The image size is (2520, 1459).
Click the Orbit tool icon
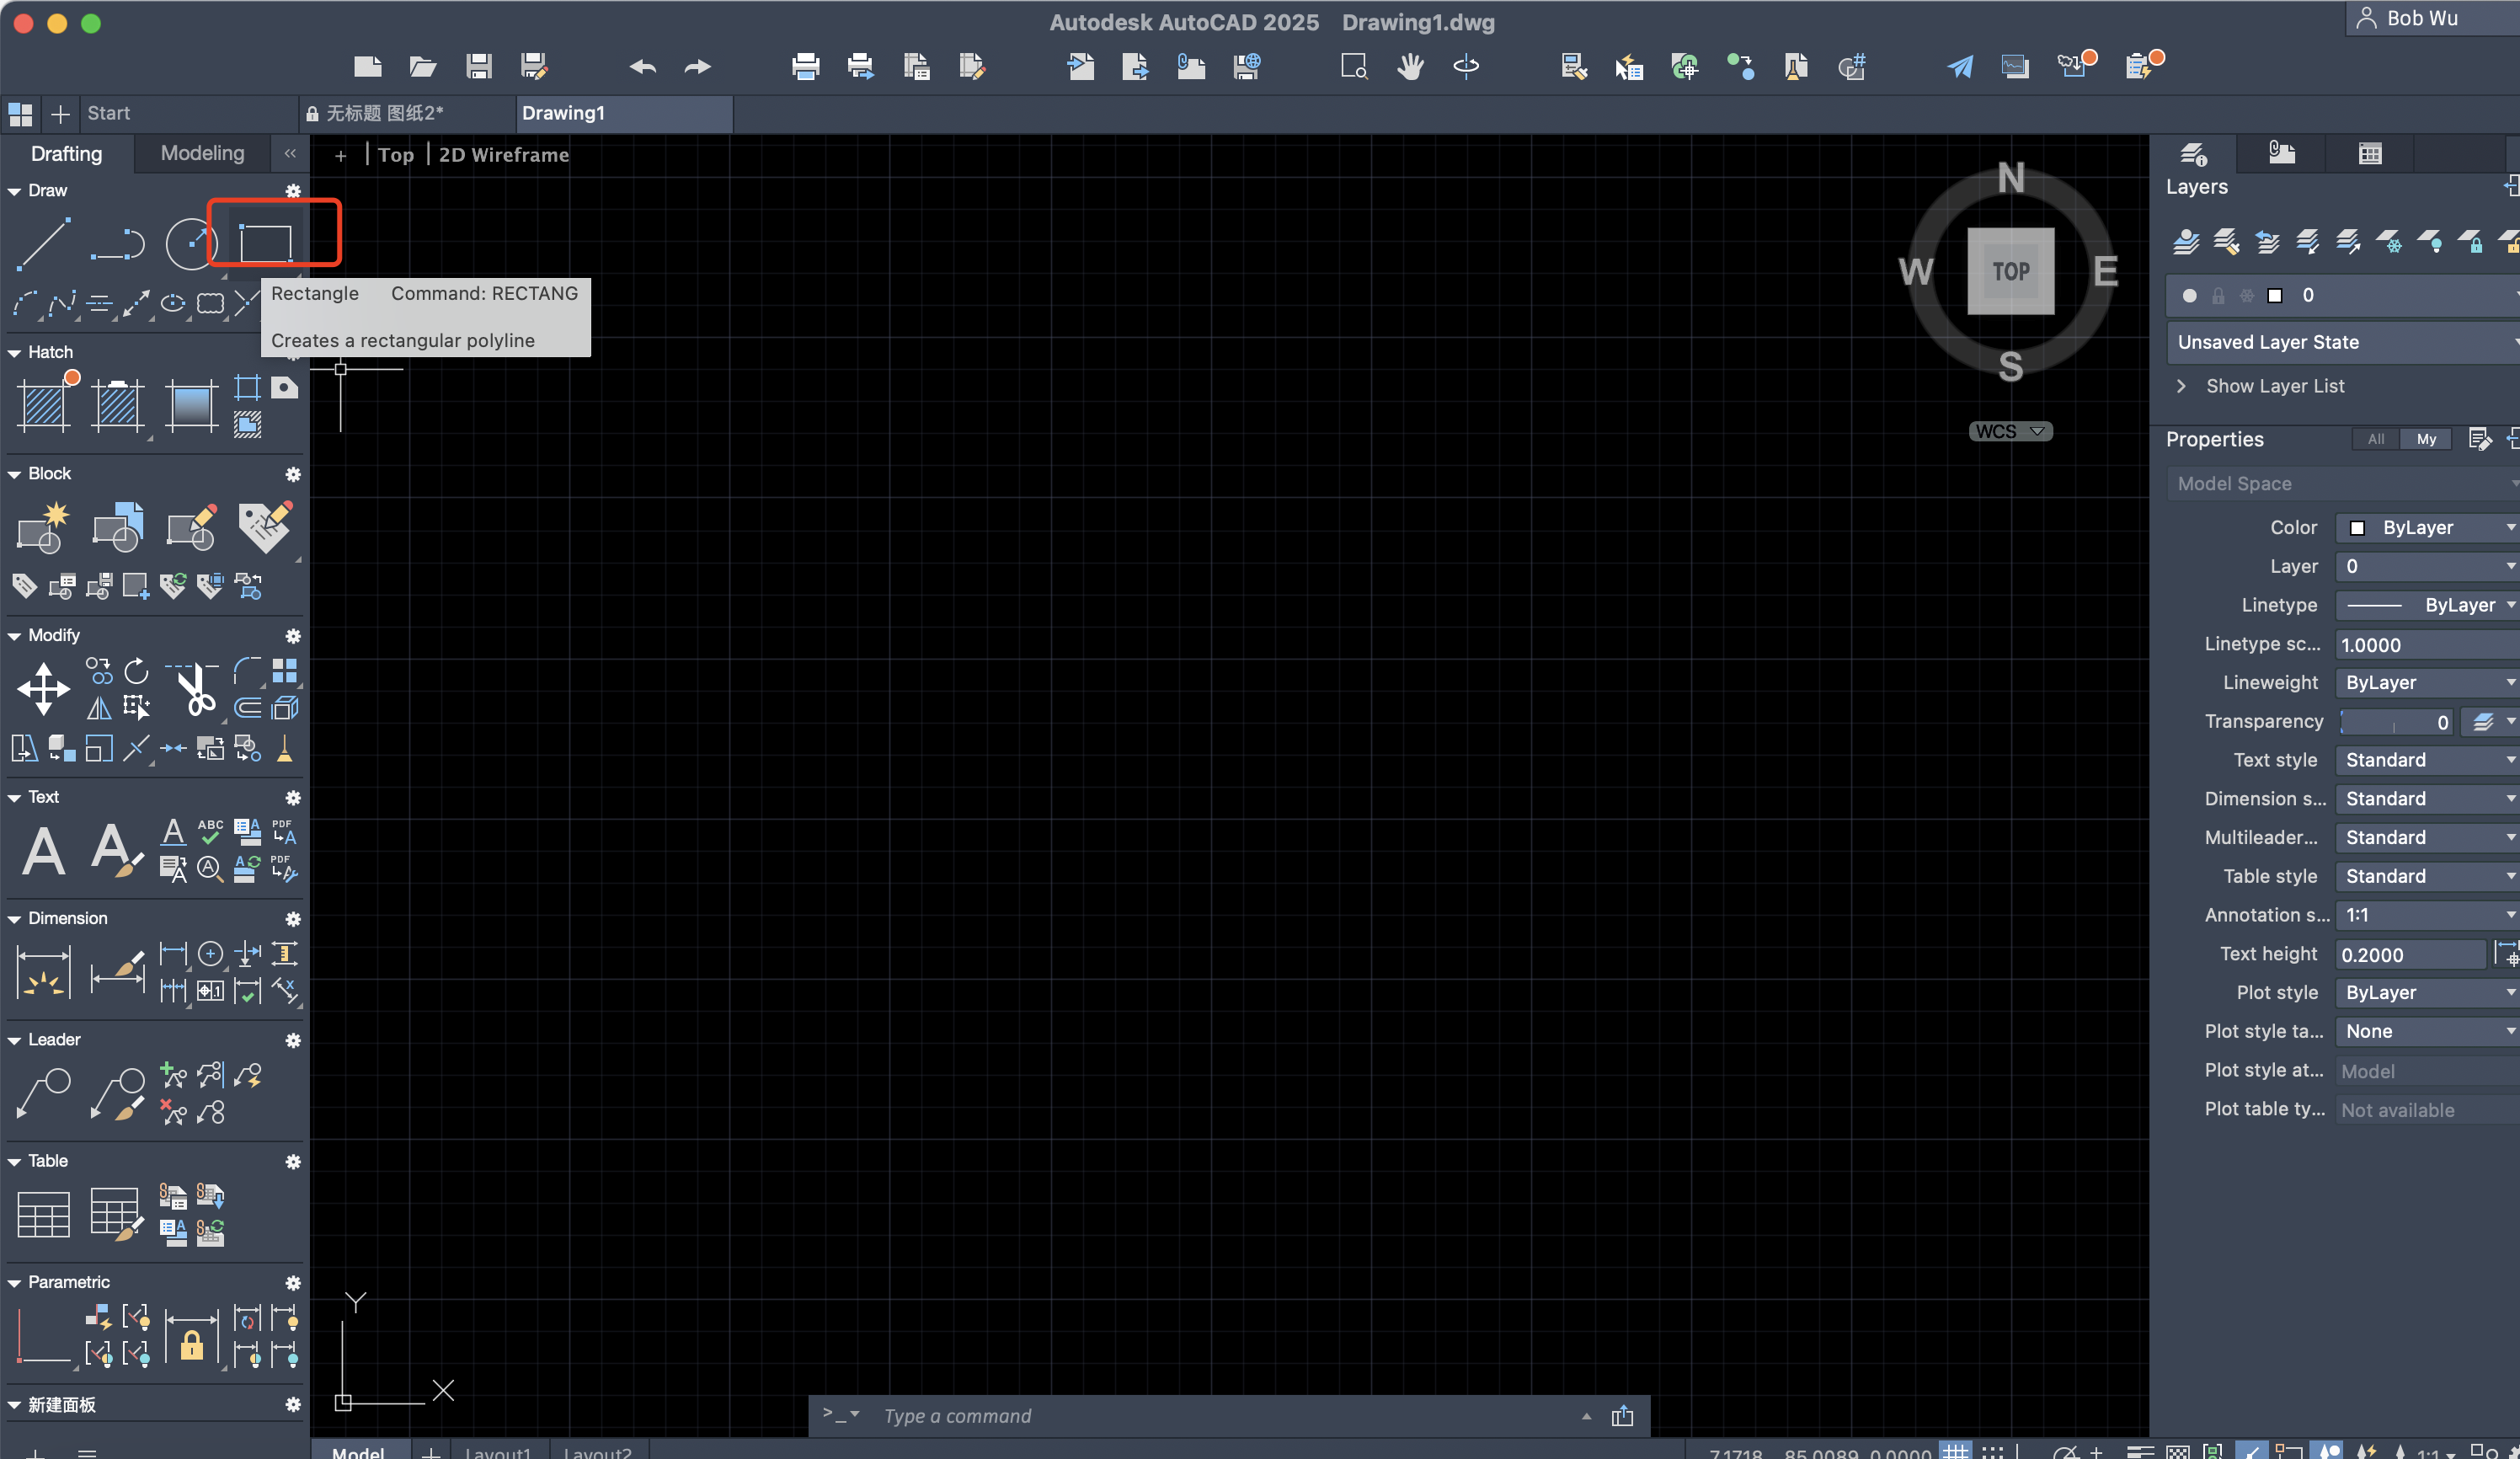click(x=1466, y=67)
